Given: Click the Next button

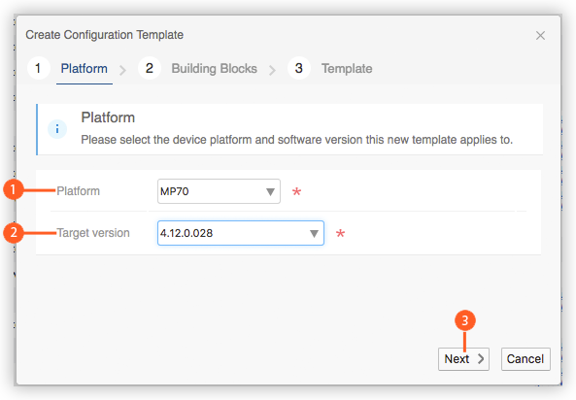Looking at the screenshot, I should (x=463, y=359).
